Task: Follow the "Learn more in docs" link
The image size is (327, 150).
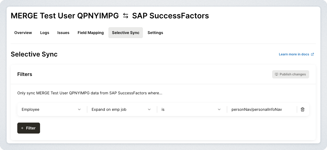Action: point(294,54)
